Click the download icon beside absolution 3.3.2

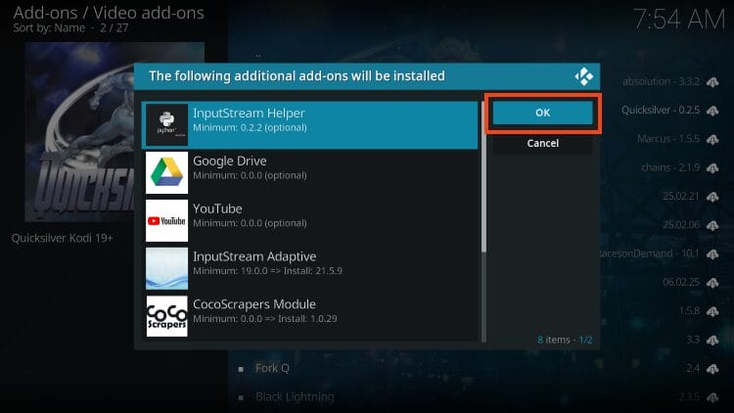click(x=712, y=82)
